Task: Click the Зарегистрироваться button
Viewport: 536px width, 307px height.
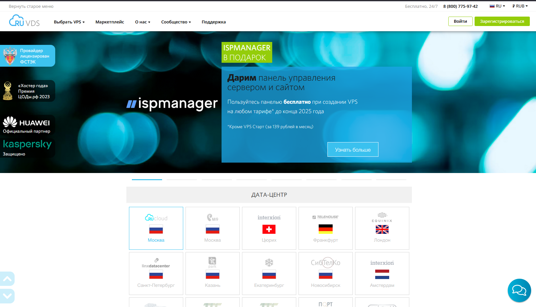Action: pyautogui.click(x=502, y=21)
